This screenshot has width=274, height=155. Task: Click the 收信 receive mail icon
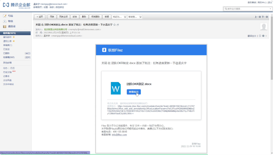click(5, 21)
